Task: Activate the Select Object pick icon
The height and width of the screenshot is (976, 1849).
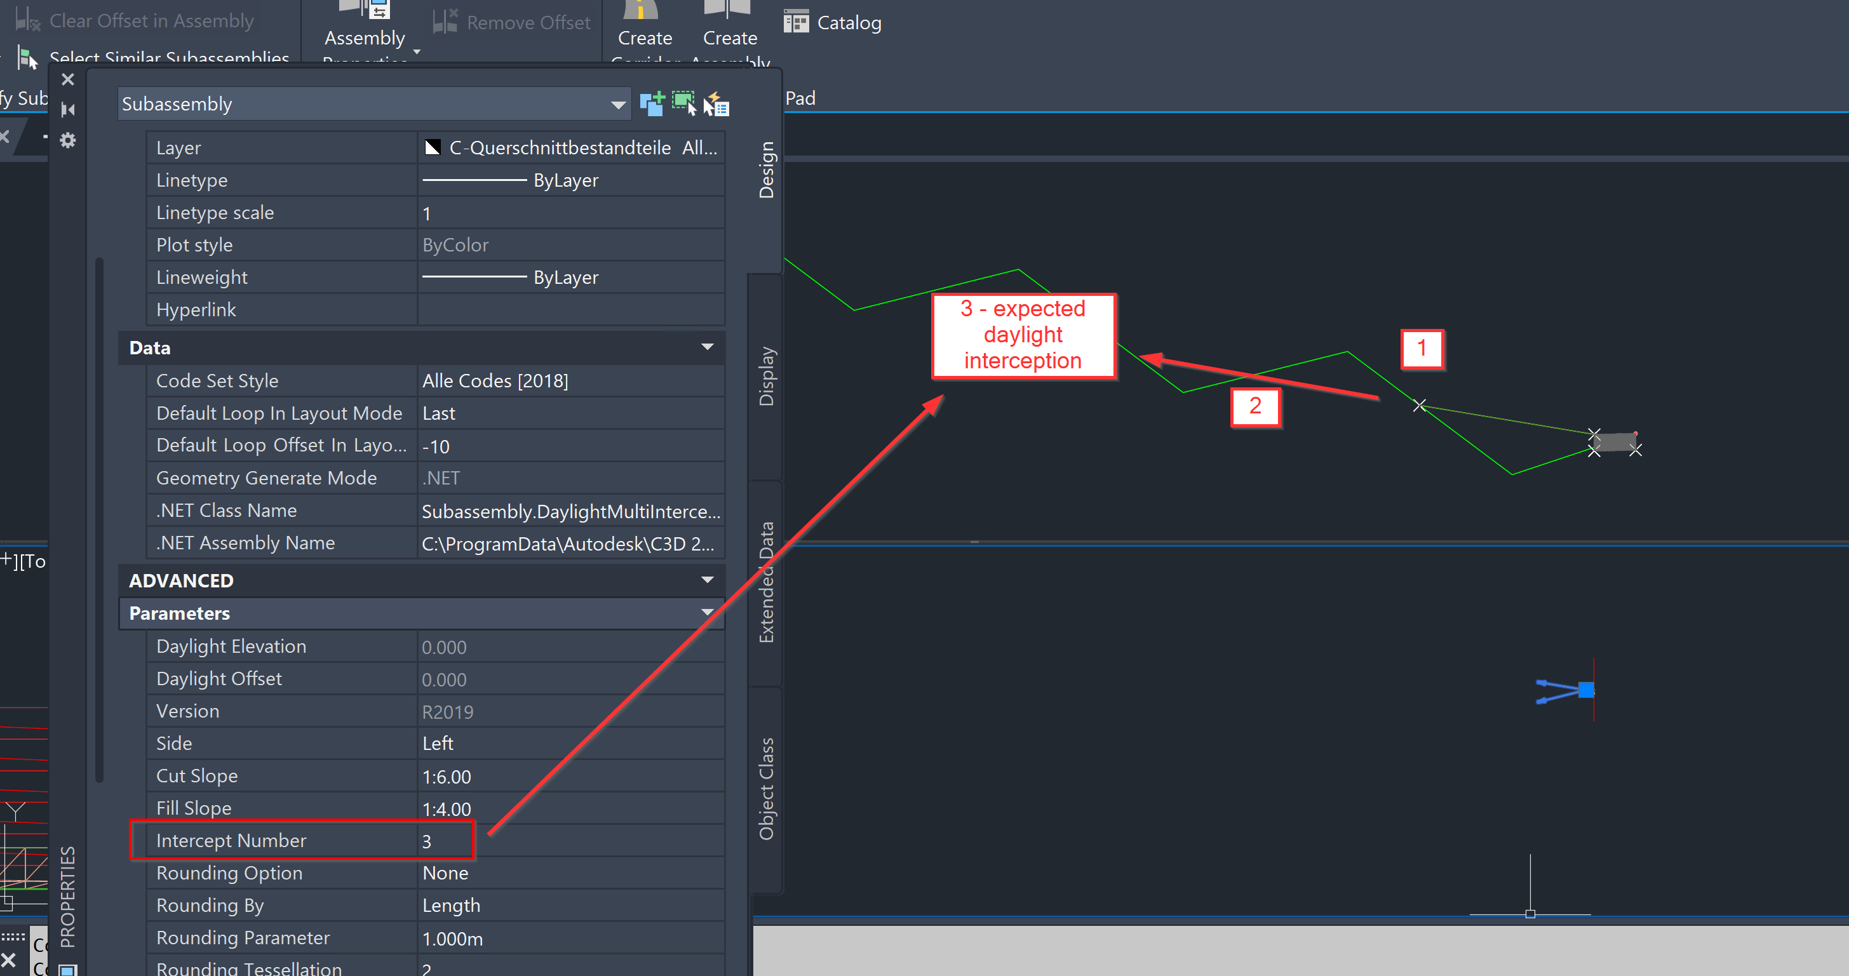Action: (683, 103)
